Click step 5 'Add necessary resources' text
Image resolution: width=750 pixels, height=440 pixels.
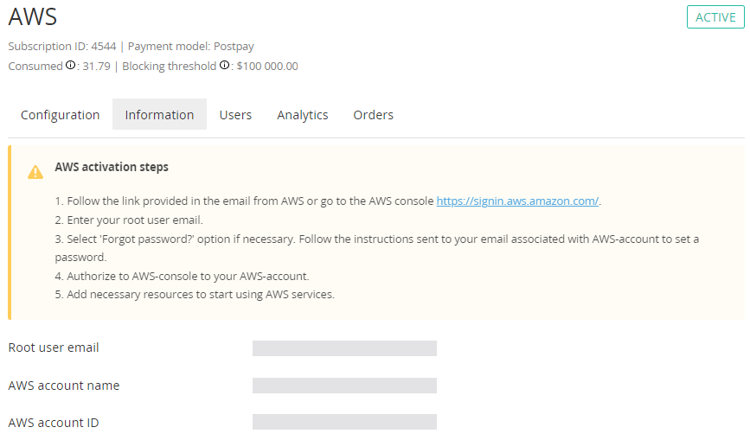point(195,295)
